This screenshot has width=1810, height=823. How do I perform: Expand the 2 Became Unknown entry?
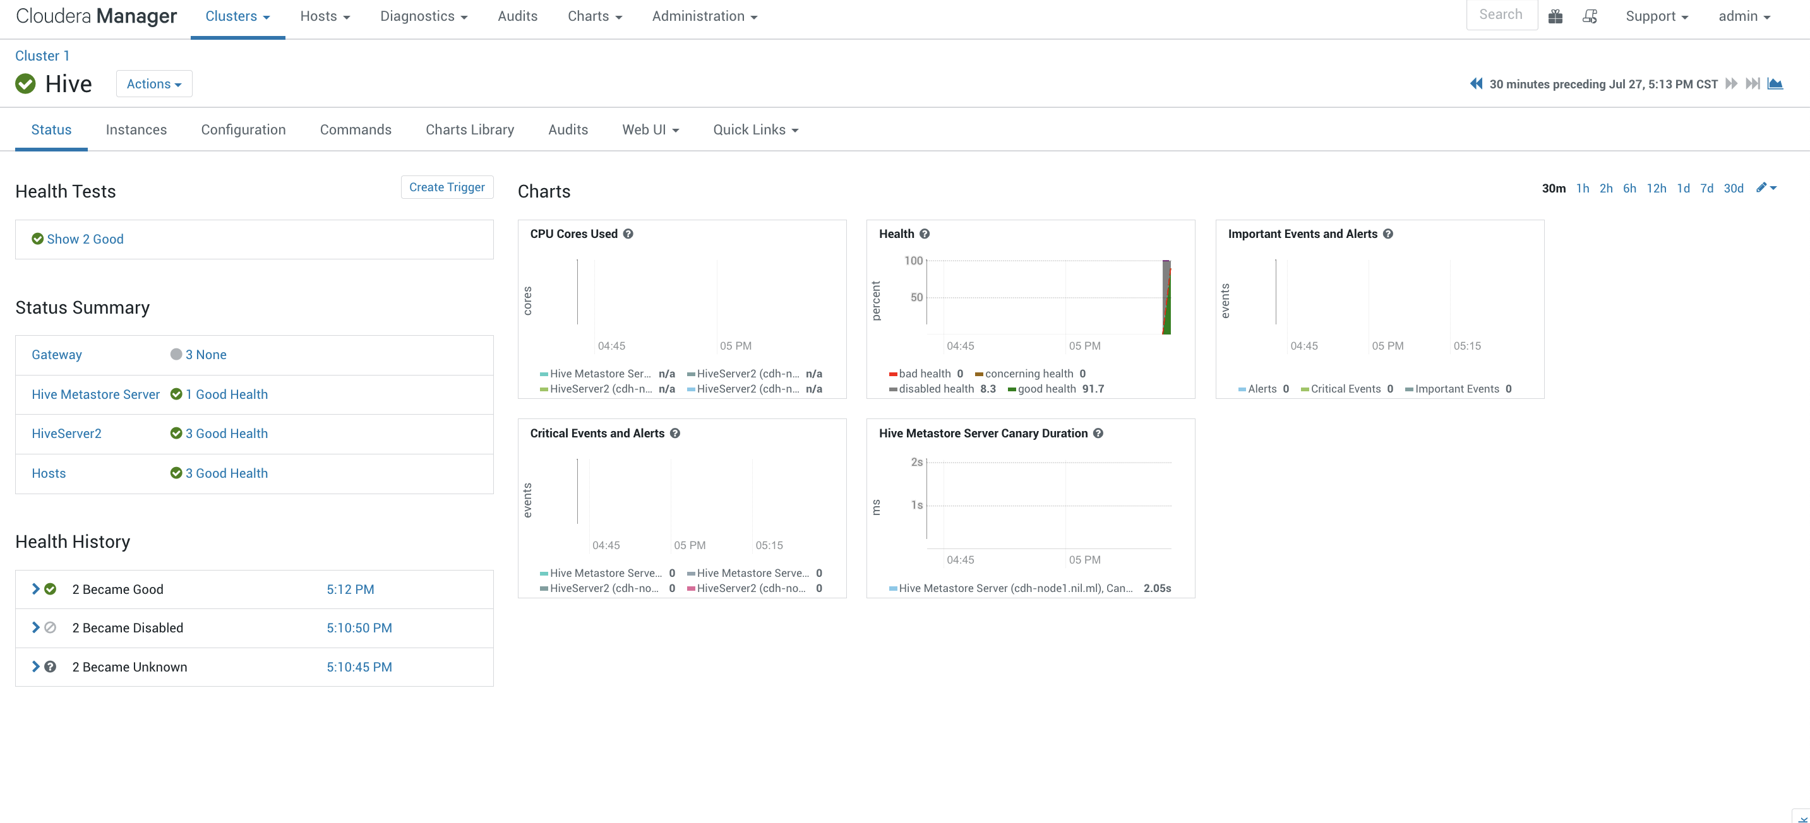point(35,667)
